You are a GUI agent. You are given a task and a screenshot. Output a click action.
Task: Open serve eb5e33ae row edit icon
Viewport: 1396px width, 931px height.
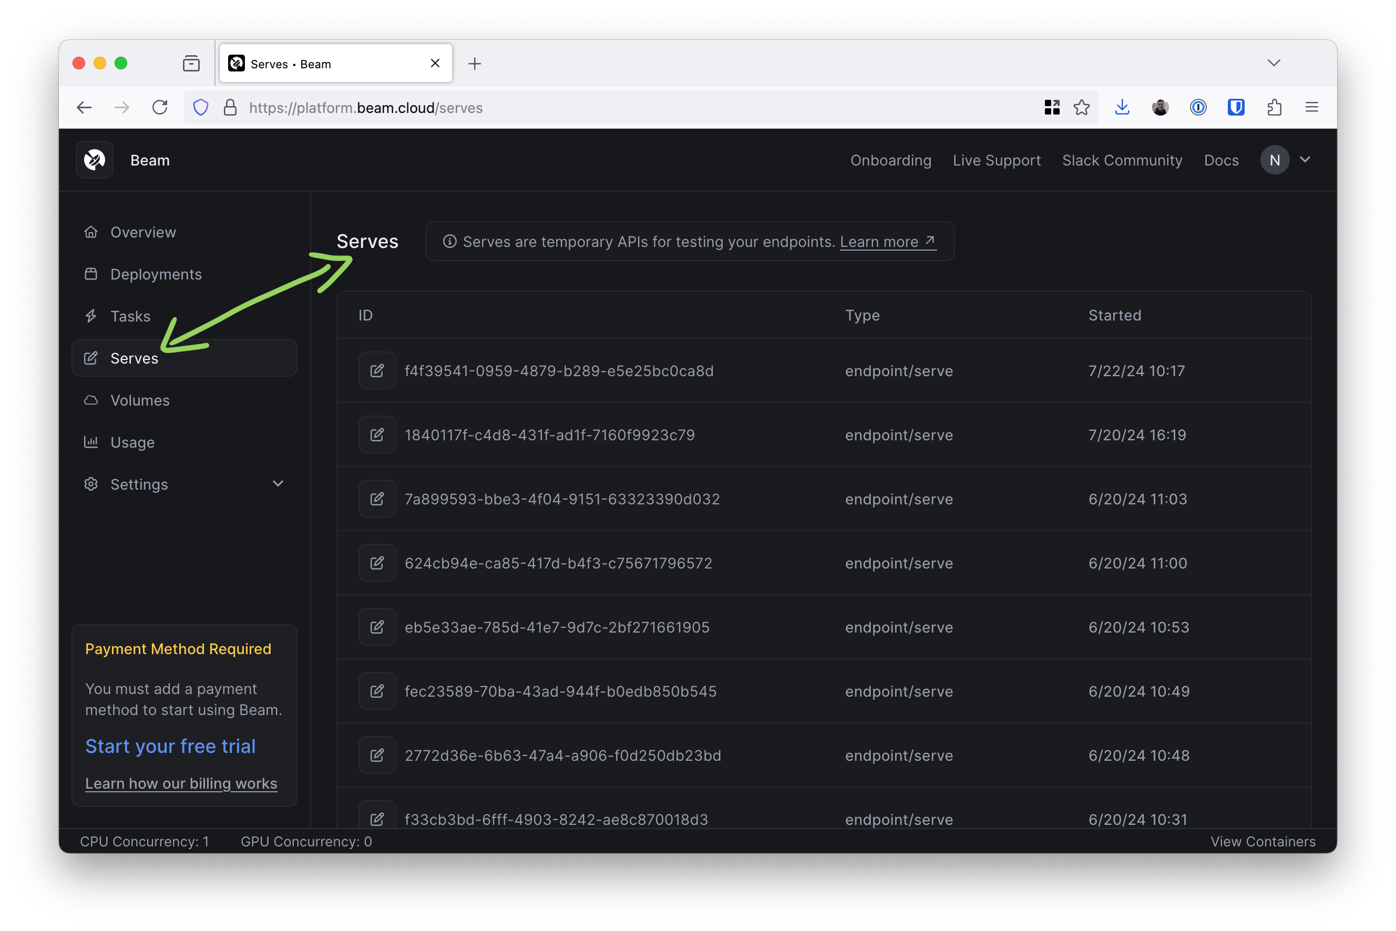click(x=377, y=627)
